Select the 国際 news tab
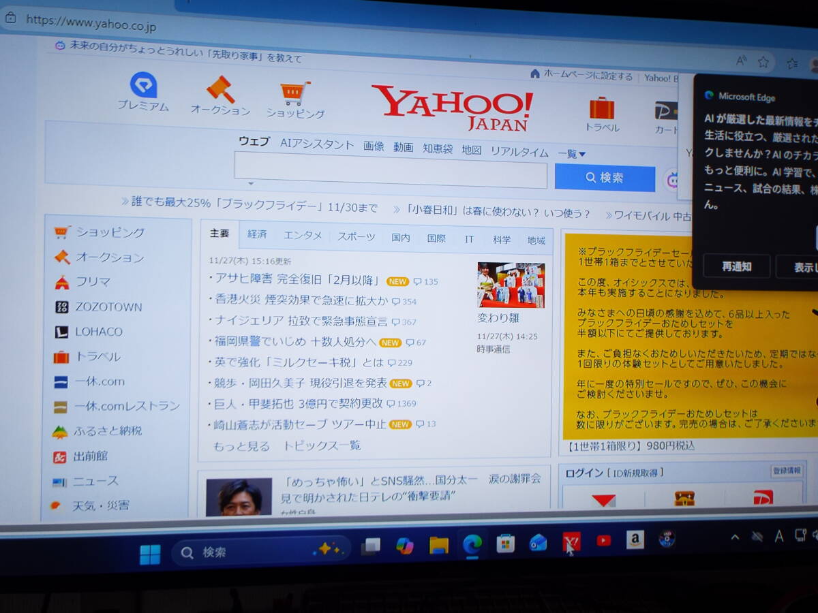Viewport: 818px width, 613px height. pyautogui.click(x=436, y=238)
